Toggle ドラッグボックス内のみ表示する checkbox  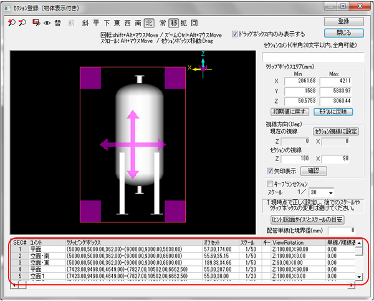(234, 34)
